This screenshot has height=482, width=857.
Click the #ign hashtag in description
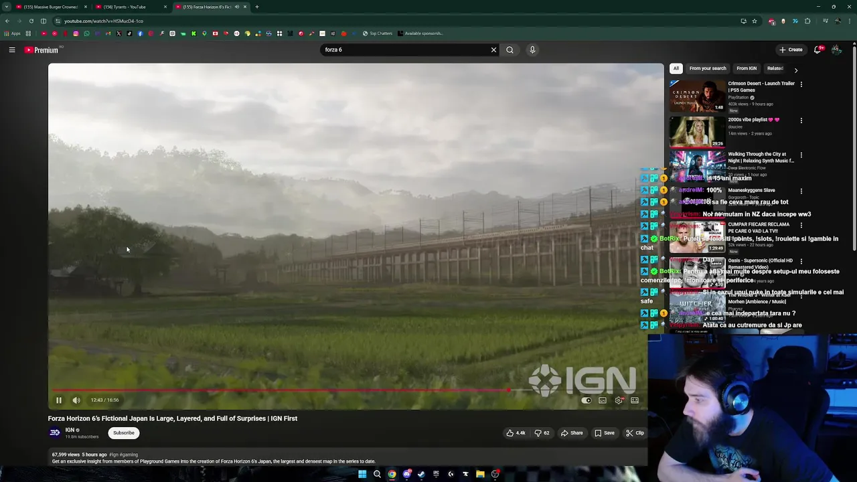pos(114,455)
